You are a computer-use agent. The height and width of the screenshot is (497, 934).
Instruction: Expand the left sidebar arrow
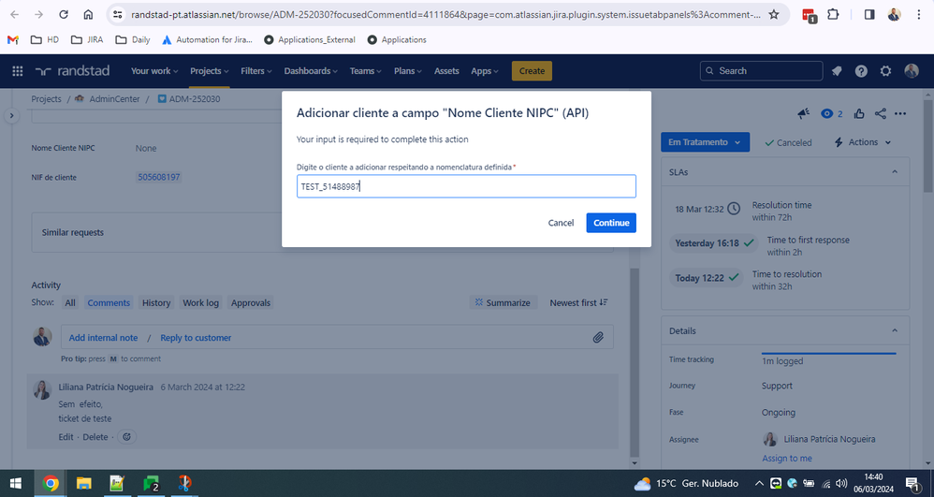click(12, 116)
